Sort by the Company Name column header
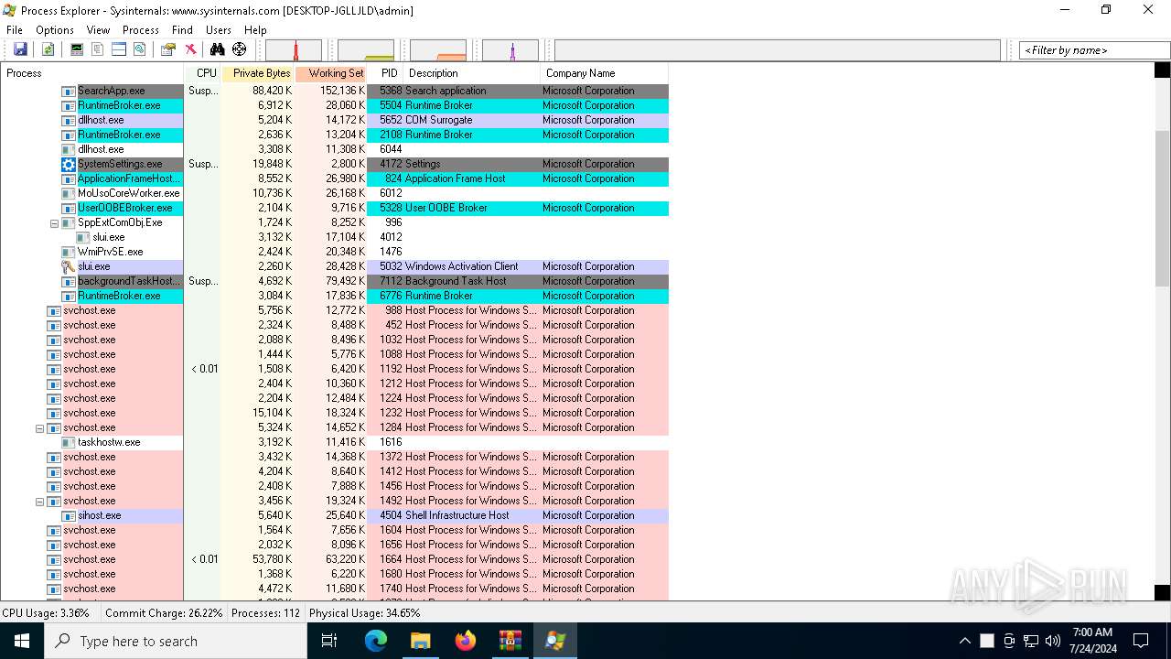 pos(604,73)
